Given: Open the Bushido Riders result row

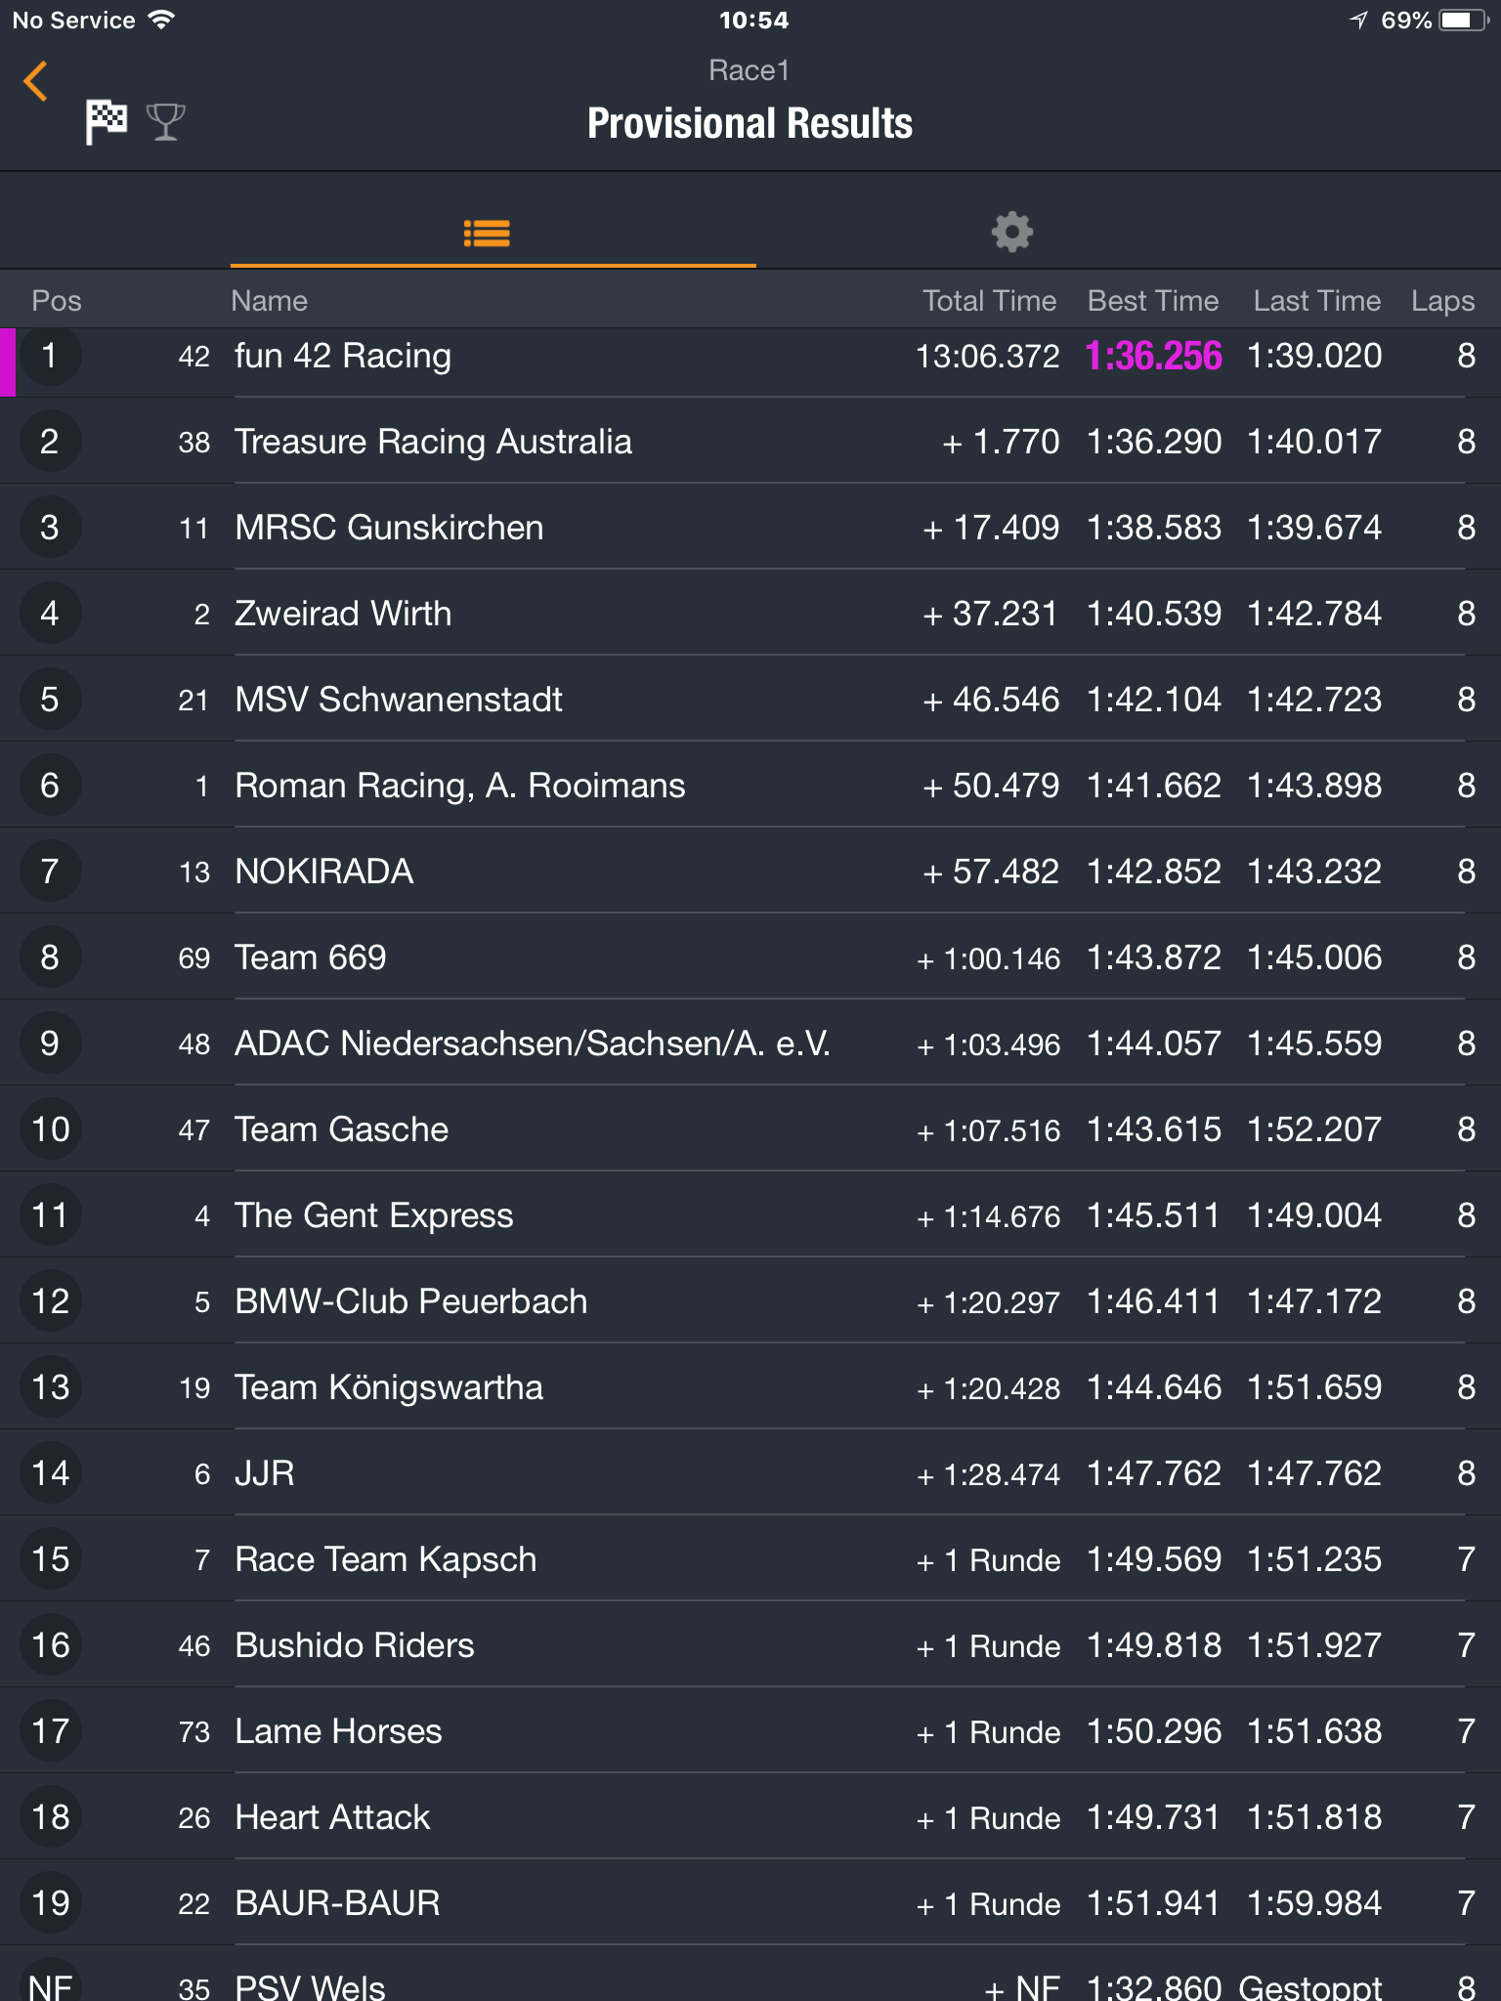Looking at the screenshot, I should 750,1645.
